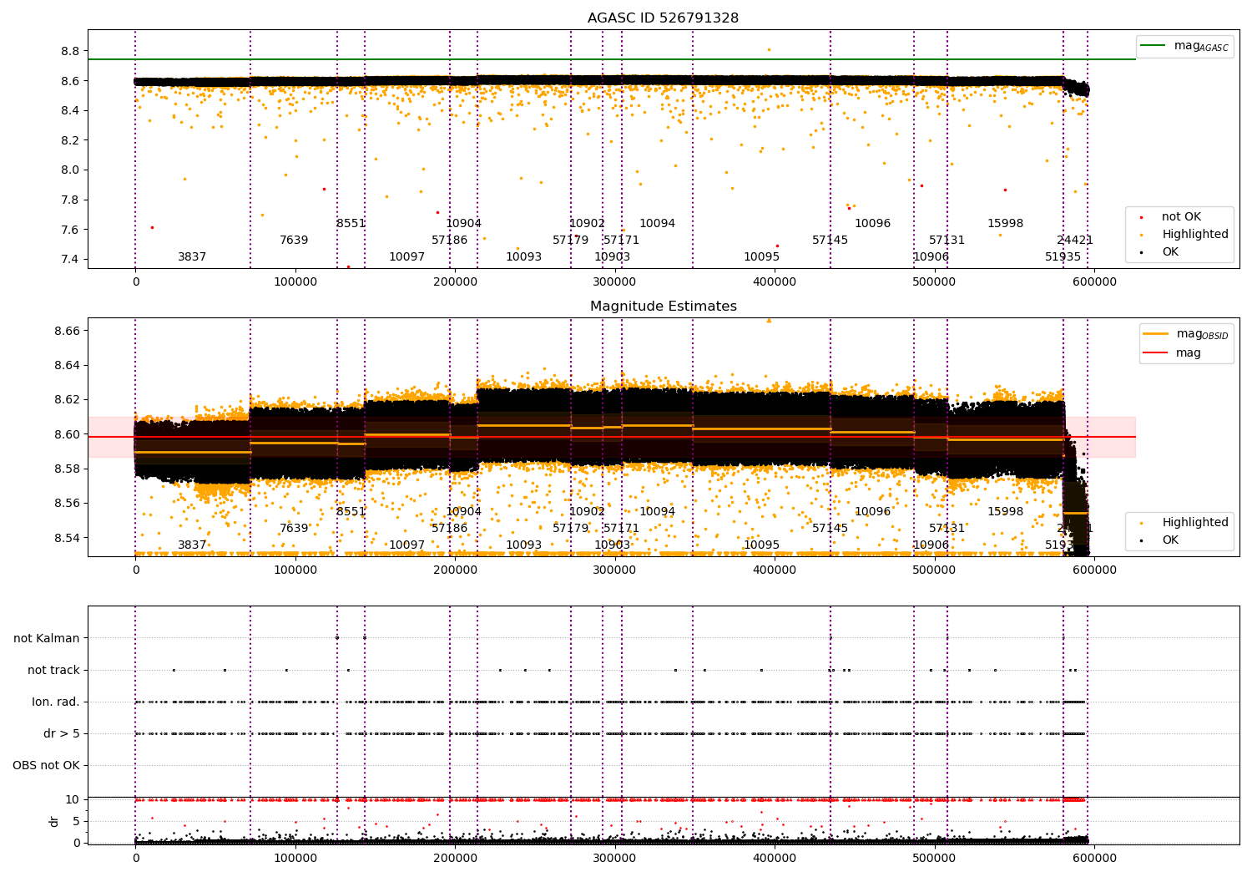Click OBSID label 10906 in the Magnitude Estimates plot
This screenshot has height=877, width=1252.
click(931, 545)
